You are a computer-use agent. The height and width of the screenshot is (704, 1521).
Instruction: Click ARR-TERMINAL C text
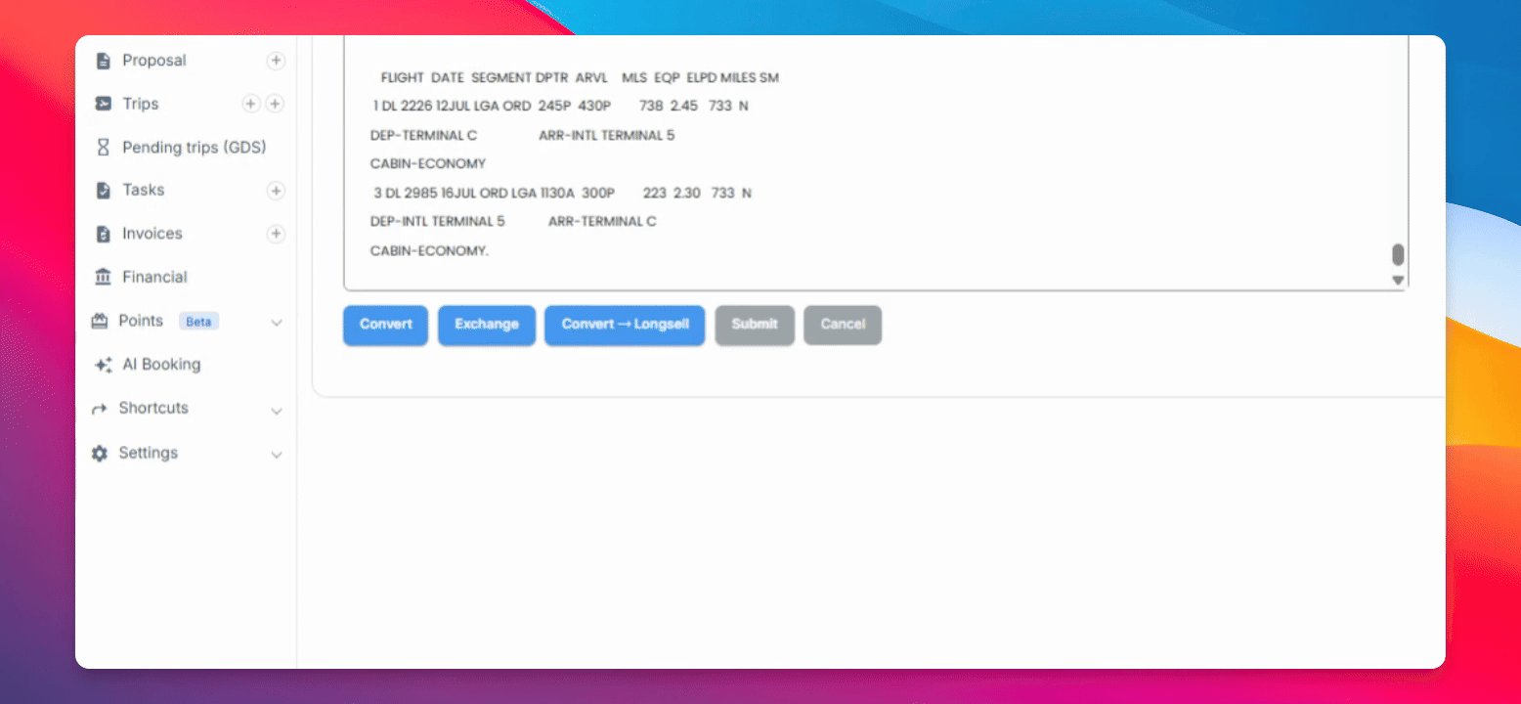(x=602, y=221)
